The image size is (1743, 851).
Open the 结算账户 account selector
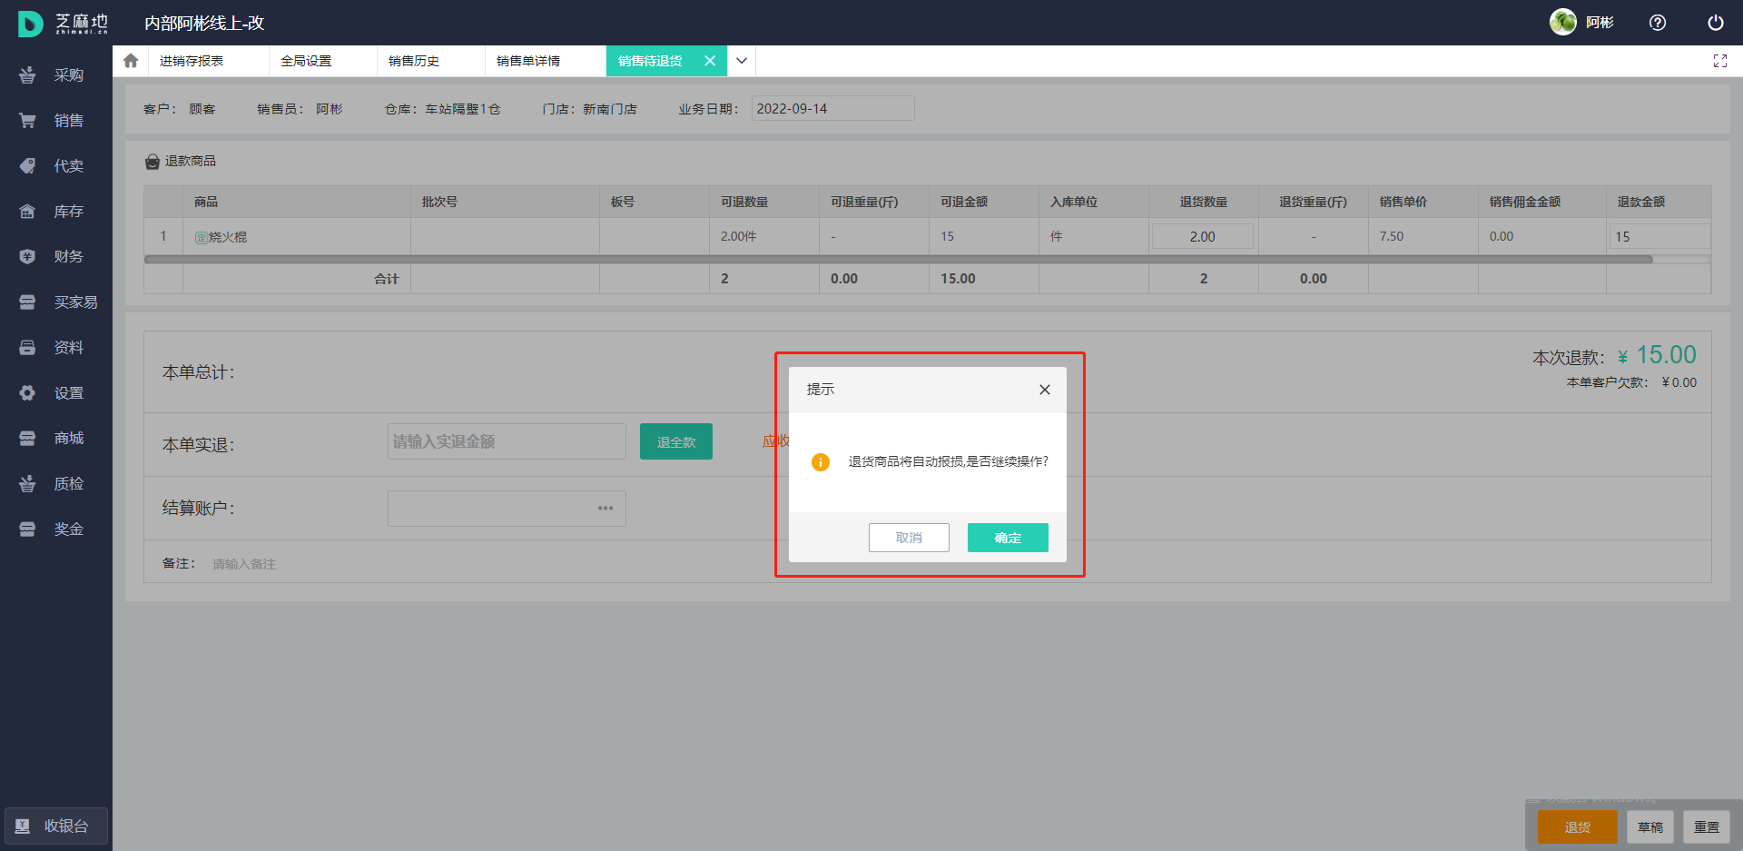pos(507,509)
